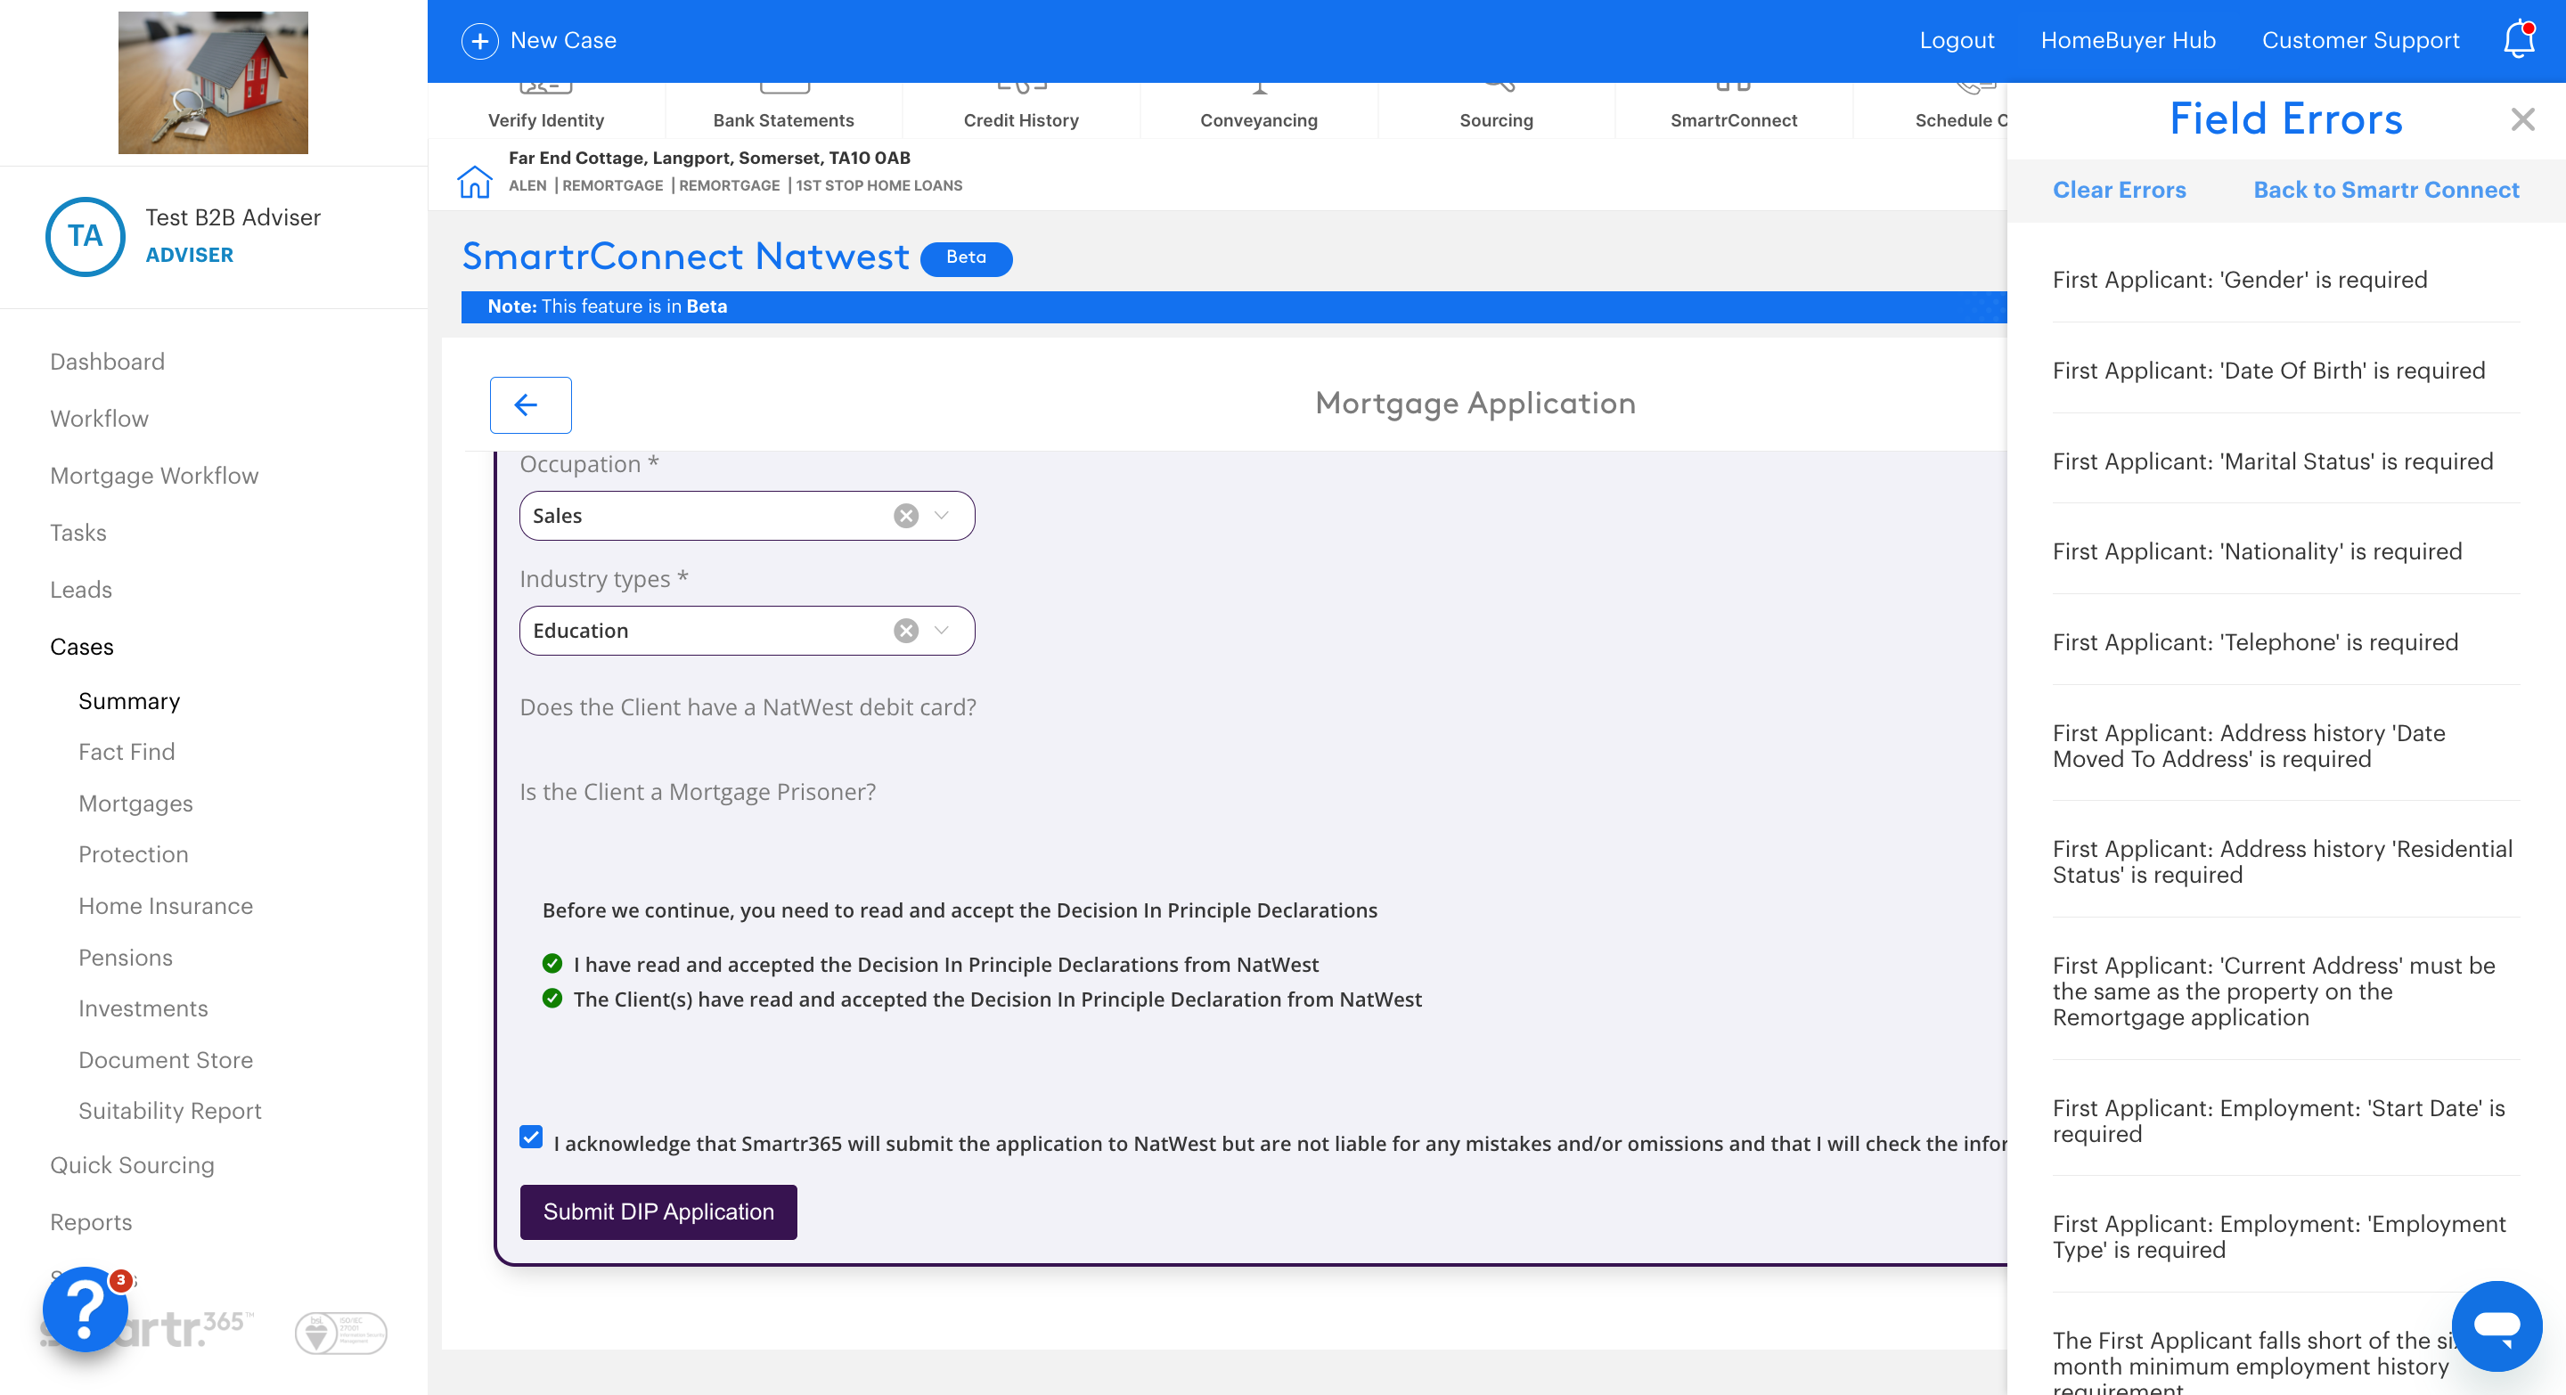Select Pensions under Cases
2566x1395 pixels.
point(126,957)
